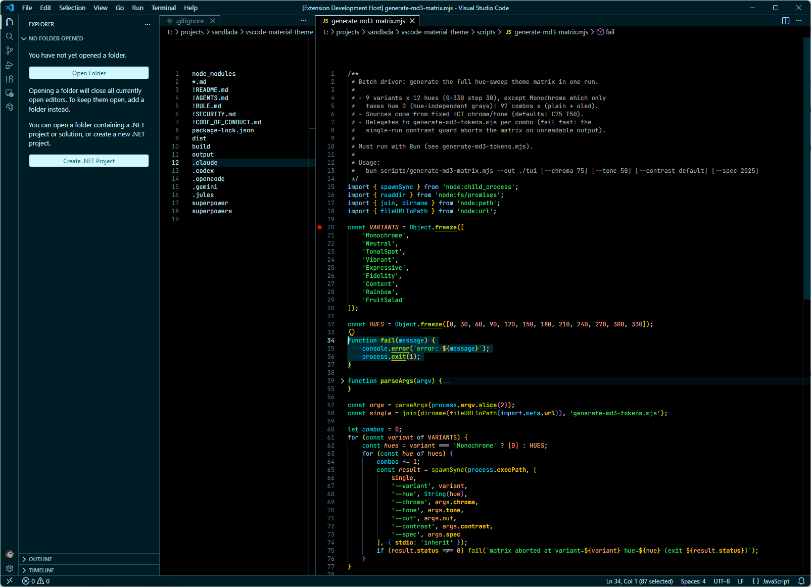Screen dimensions: 811x587
Task: Open generate-md3-matrix.mjs breadcrumb item
Action: 551,32
